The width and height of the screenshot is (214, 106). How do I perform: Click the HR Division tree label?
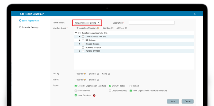click(90, 40)
